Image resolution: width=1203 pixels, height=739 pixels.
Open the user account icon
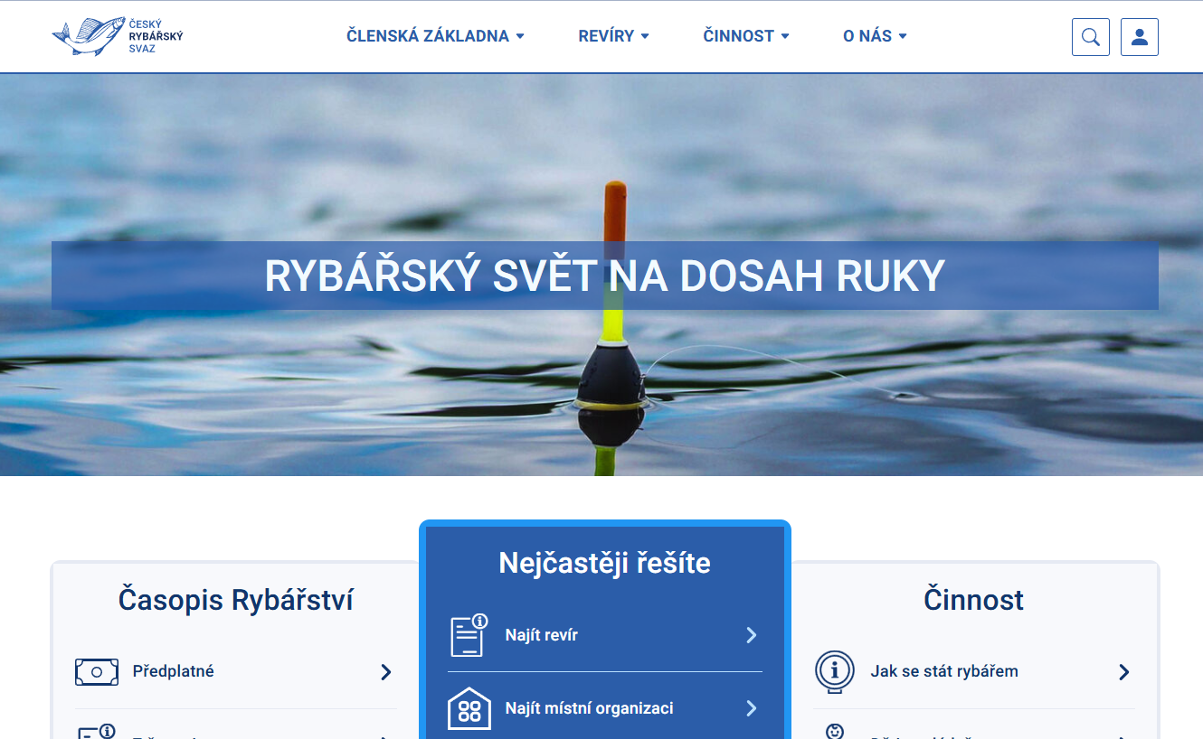(x=1139, y=37)
